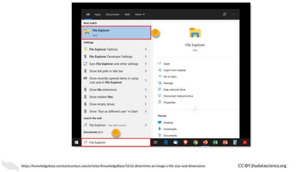Choose Pin to Start
The image size is (306, 172).
pyautogui.click(x=170, y=77)
